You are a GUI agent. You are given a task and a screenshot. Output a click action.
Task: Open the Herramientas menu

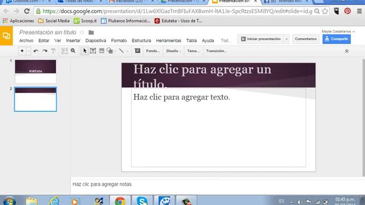click(x=169, y=40)
